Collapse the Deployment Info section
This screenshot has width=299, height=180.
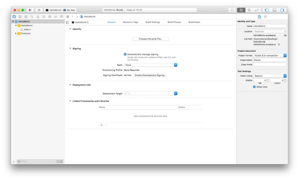[70, 85]
